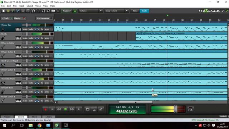Expand the Acoustic Piano track options arrow
Image resolution: width=229 pixels, height=129 pixels.
pyautogui.click(x=52, y=83)
